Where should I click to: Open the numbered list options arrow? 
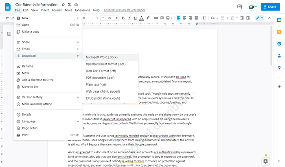[237, 18]
